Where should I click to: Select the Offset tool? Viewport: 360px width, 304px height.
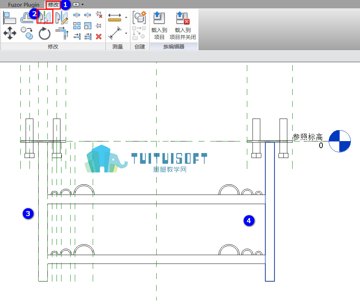pyautogui.click(x=27, y=18)
